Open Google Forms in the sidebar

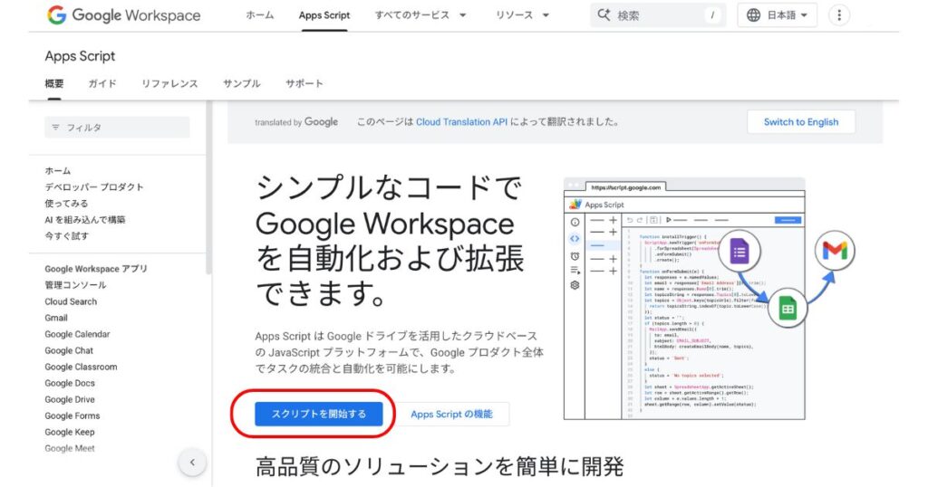72,415
